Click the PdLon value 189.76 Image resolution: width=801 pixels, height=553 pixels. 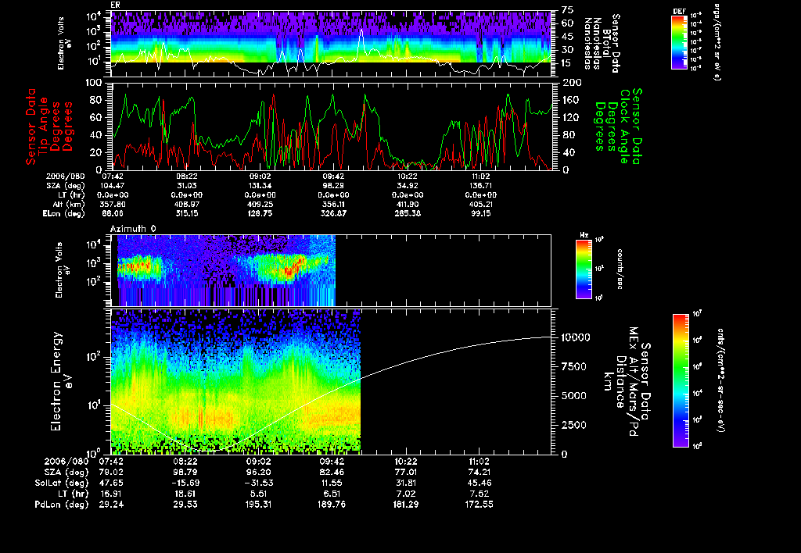(332, 505)
